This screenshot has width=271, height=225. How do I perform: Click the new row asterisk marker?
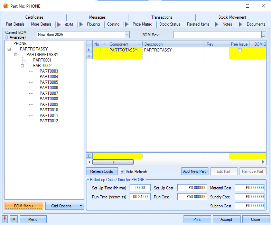[x=89, y=56]
